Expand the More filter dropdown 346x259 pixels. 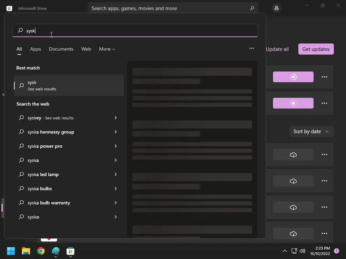[x=107, y=49]
